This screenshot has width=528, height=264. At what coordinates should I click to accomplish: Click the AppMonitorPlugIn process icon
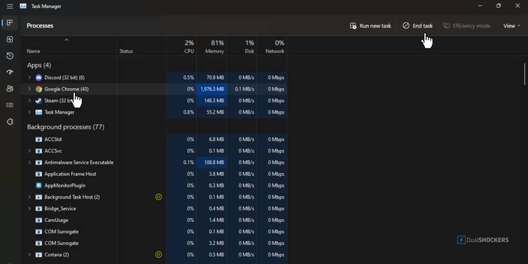(x=39, y=185)
